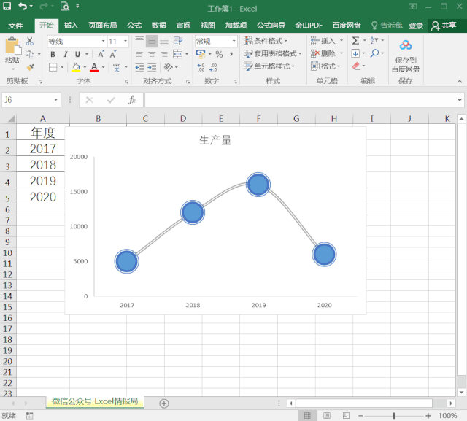Switch to 数据 tab
Screen dimensions: 467x421
pos(159,26)
